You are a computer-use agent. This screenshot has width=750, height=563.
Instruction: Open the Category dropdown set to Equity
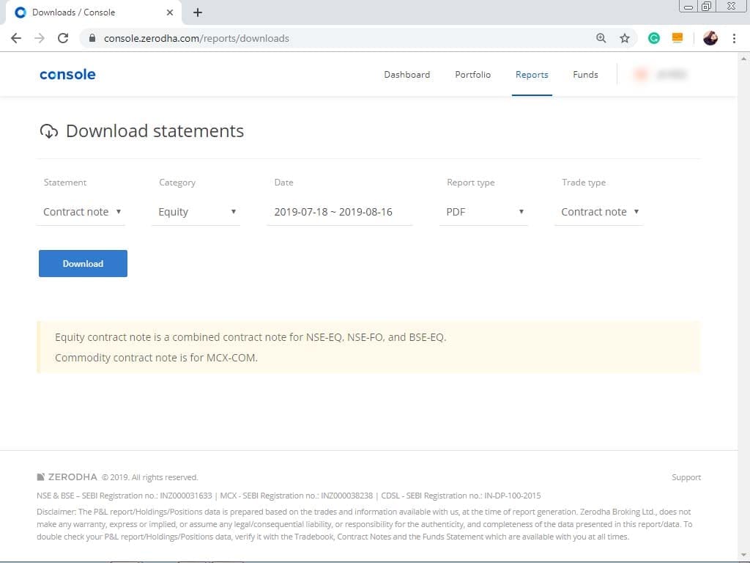[x=196, y=212]
